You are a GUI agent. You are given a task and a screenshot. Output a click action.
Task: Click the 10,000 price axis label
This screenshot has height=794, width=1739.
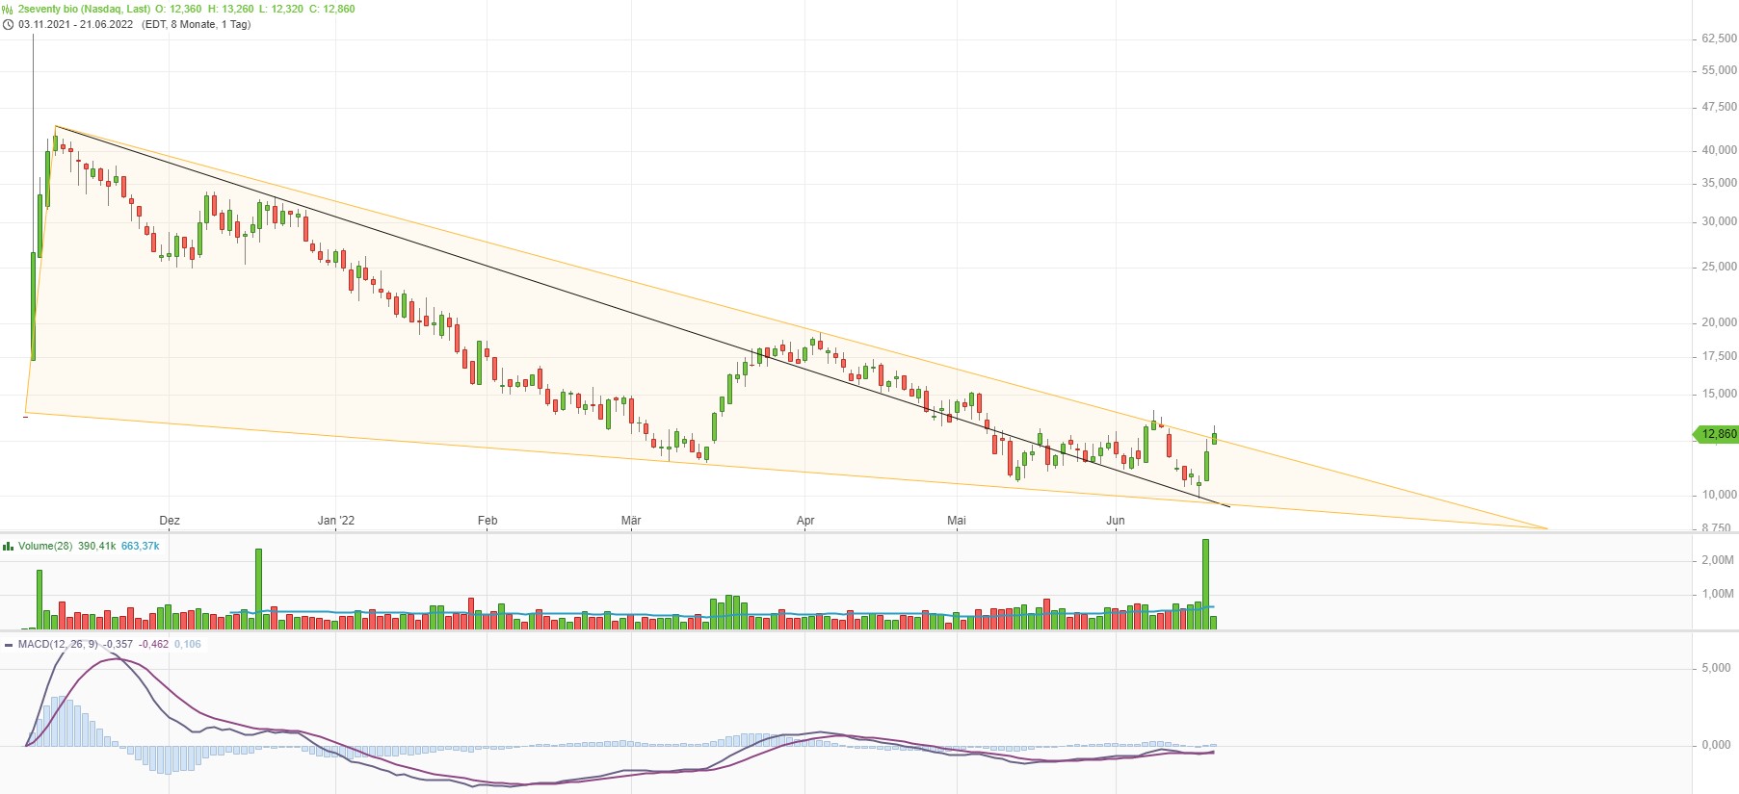(1719, 495)
